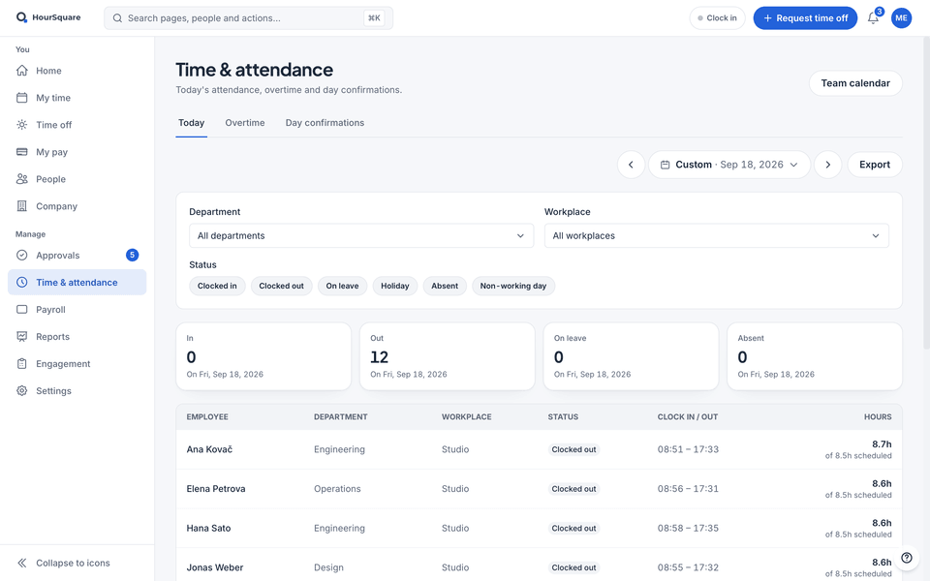Click employee name Jonas Weber
Screen dimensions: 930x581
tap(215, 567)
